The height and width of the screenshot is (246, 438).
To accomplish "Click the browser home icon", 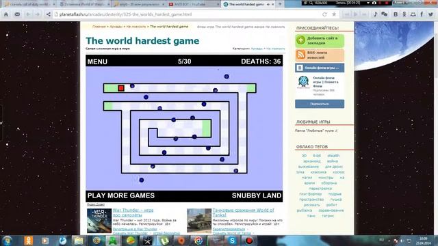I will click(6, 14).
